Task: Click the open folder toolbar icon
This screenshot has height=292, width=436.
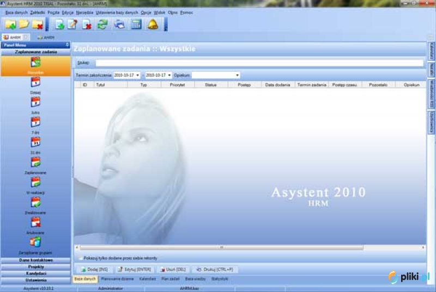Action: [24, 24]
